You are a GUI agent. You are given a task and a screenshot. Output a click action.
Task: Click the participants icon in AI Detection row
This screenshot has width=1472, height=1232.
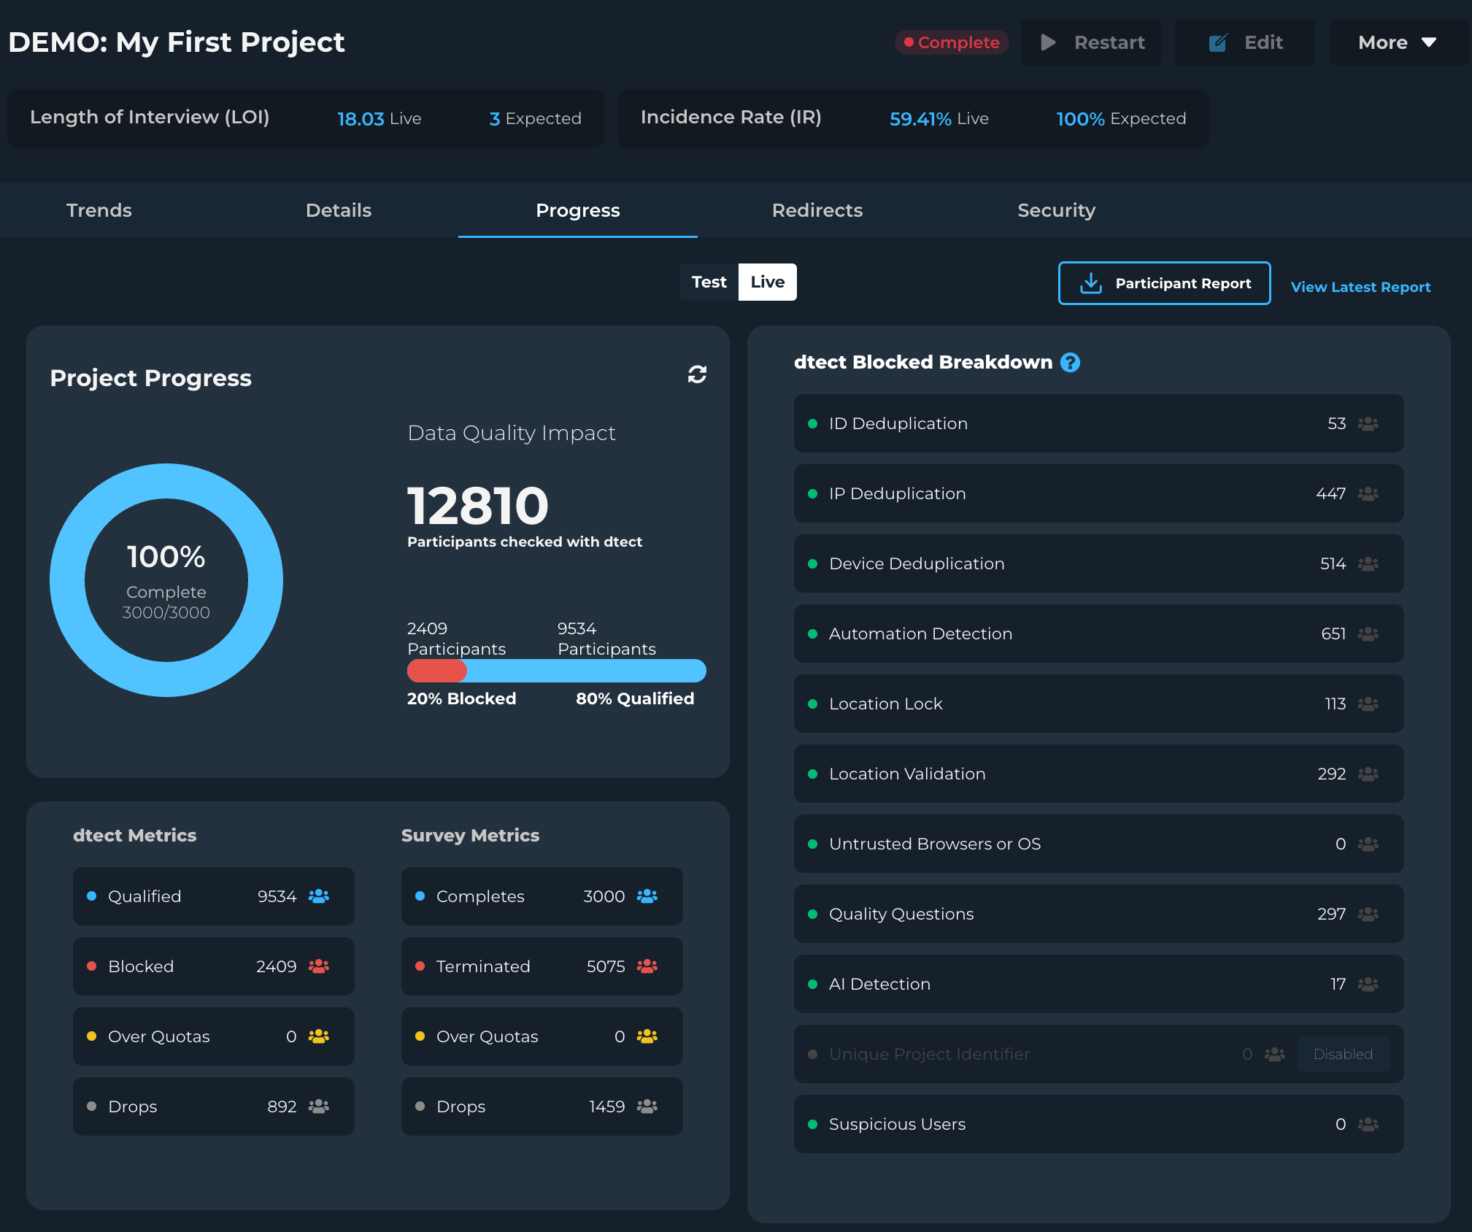[x=1368, y=985]
